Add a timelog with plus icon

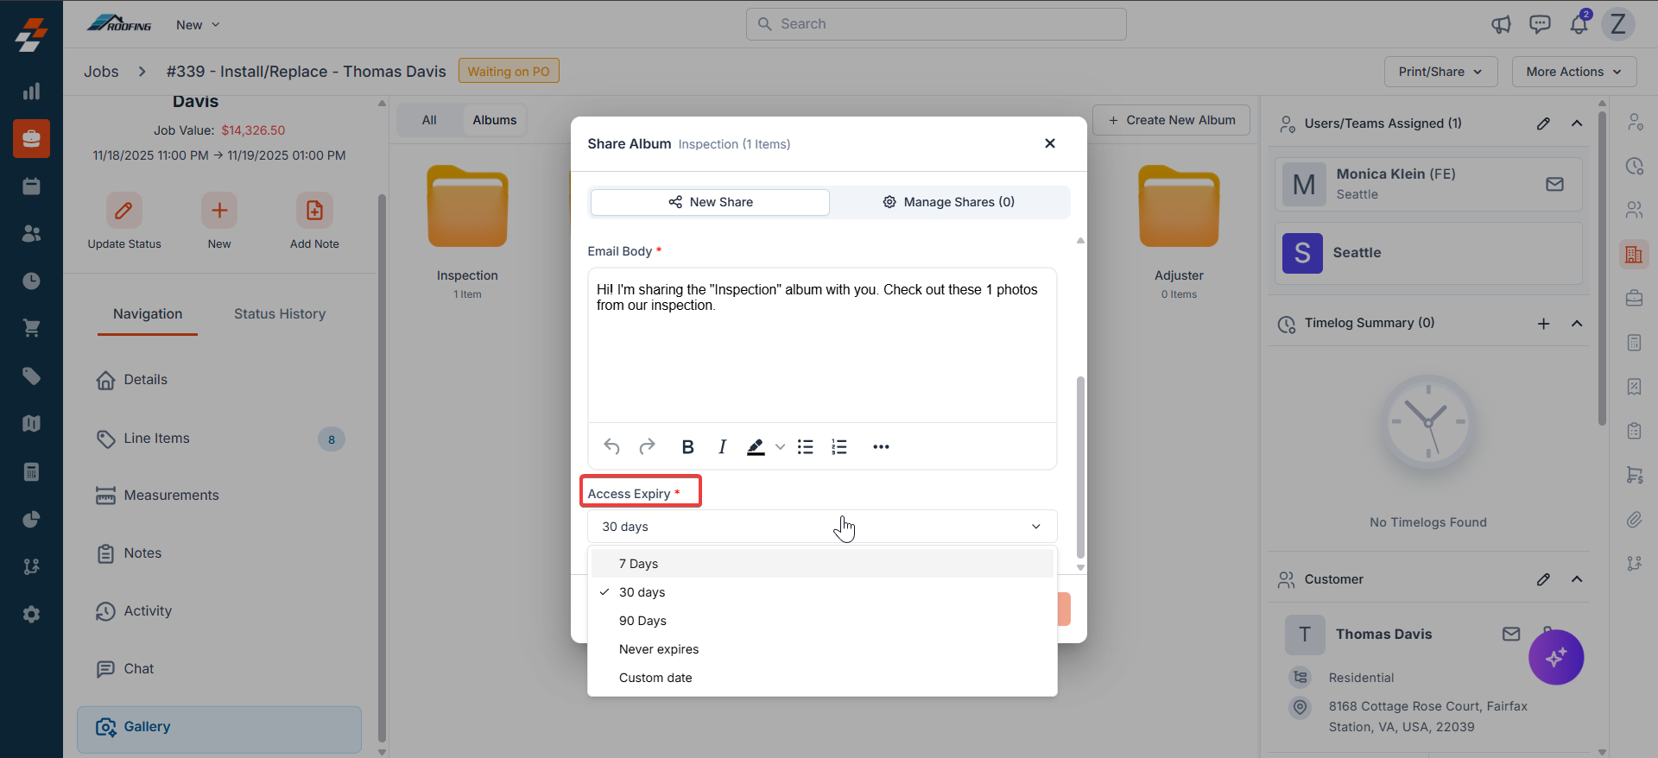1543,324
